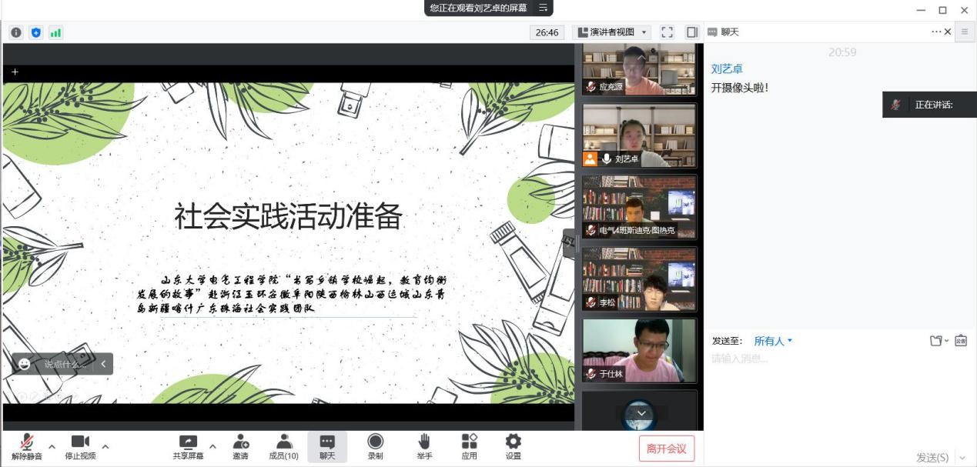Viewport: 977px width, 467px height.
Task: Open the screen-share banner menu icon
Action: [x=543, y=8]
